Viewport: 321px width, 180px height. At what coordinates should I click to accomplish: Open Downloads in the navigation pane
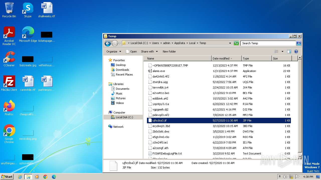point(122,70)
